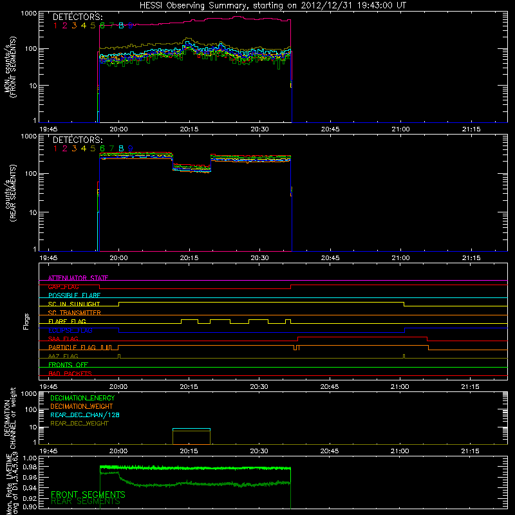Viewport: 515px width, 515px height.
Task: Click the SC_IN_SUNLIGHT flag label
Action: coord(74,304)
